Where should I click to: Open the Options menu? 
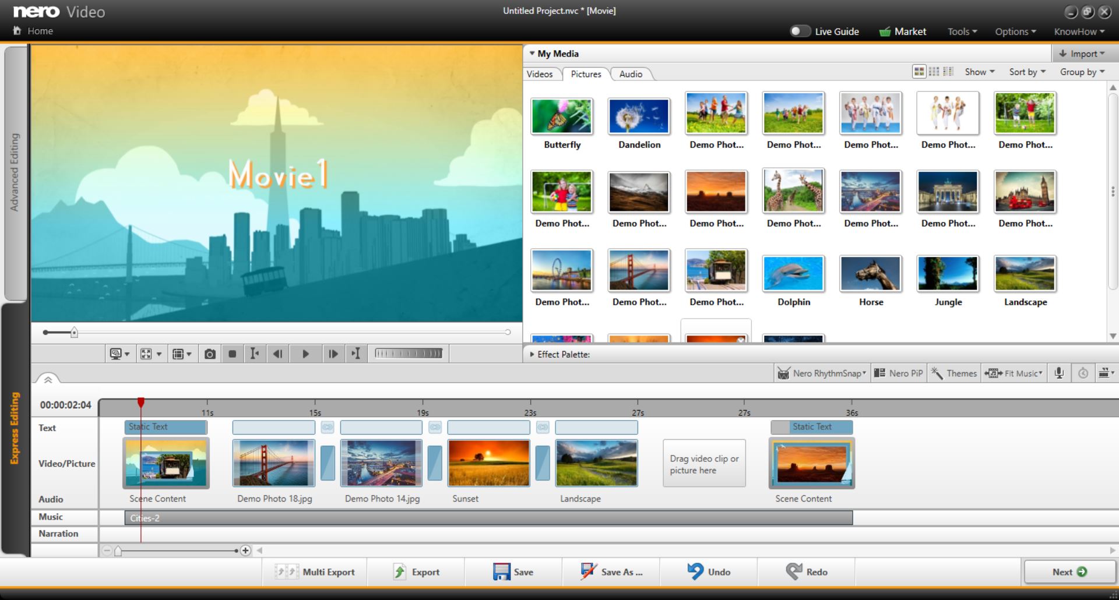[x=1015, y=31]
